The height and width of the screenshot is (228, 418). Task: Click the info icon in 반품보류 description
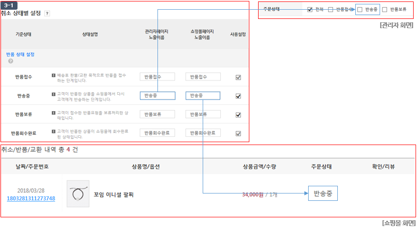tap(53, 113)
